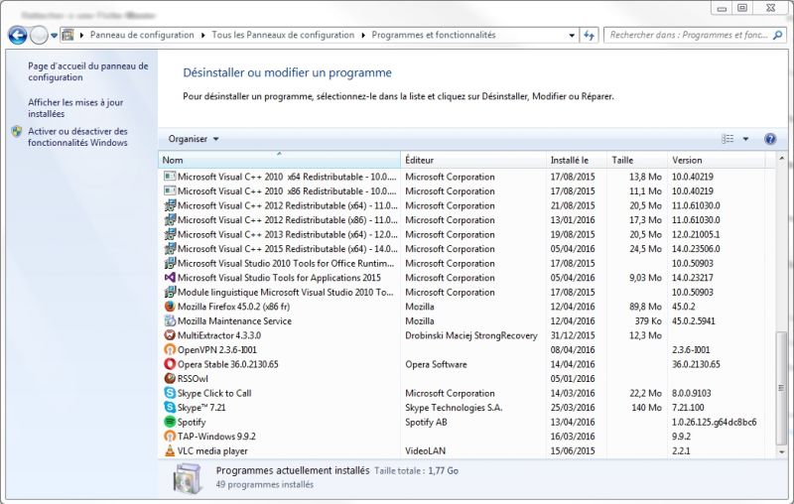This screenshot has width=794, height=504.
Task: Click Module linguistique Visual Studio 2010 icon
Action: 170,292
